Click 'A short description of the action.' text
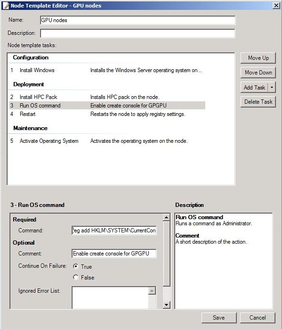 211,242
